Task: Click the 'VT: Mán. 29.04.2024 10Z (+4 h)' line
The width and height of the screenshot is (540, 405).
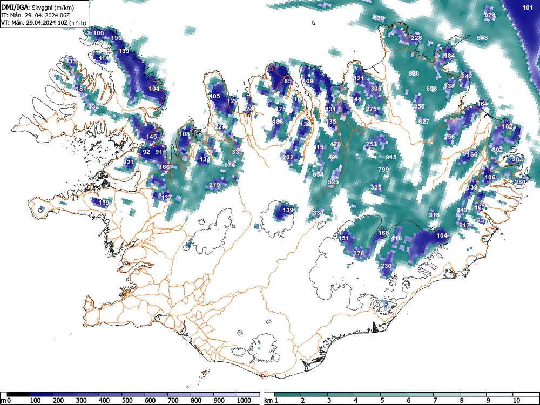Action: 43,22
